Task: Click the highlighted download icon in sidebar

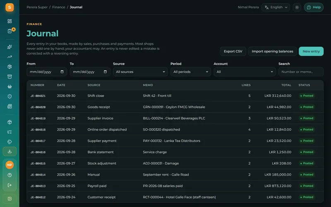Action: 10,152
